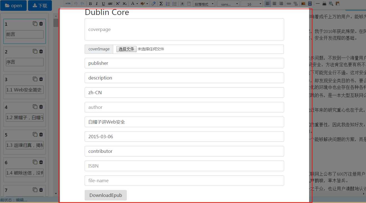The width and height of the screenshot is (366, 203).
Task: Delete chapter 1 前言
Action: point(41,24)
